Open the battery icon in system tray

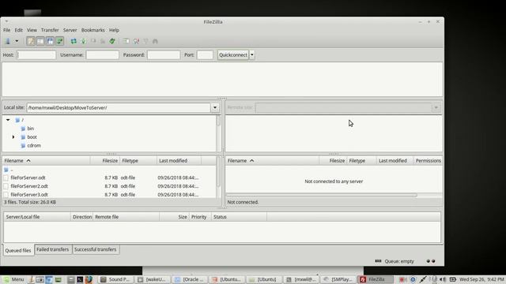(x=453, y=279)
